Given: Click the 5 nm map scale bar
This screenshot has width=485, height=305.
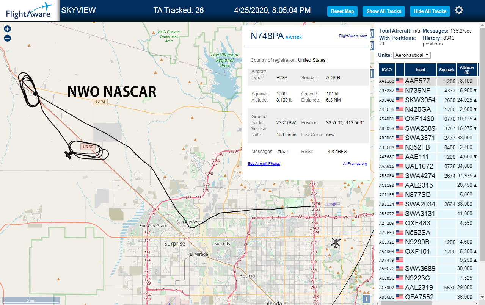Looking at the screenshot, I should [31, 300].
